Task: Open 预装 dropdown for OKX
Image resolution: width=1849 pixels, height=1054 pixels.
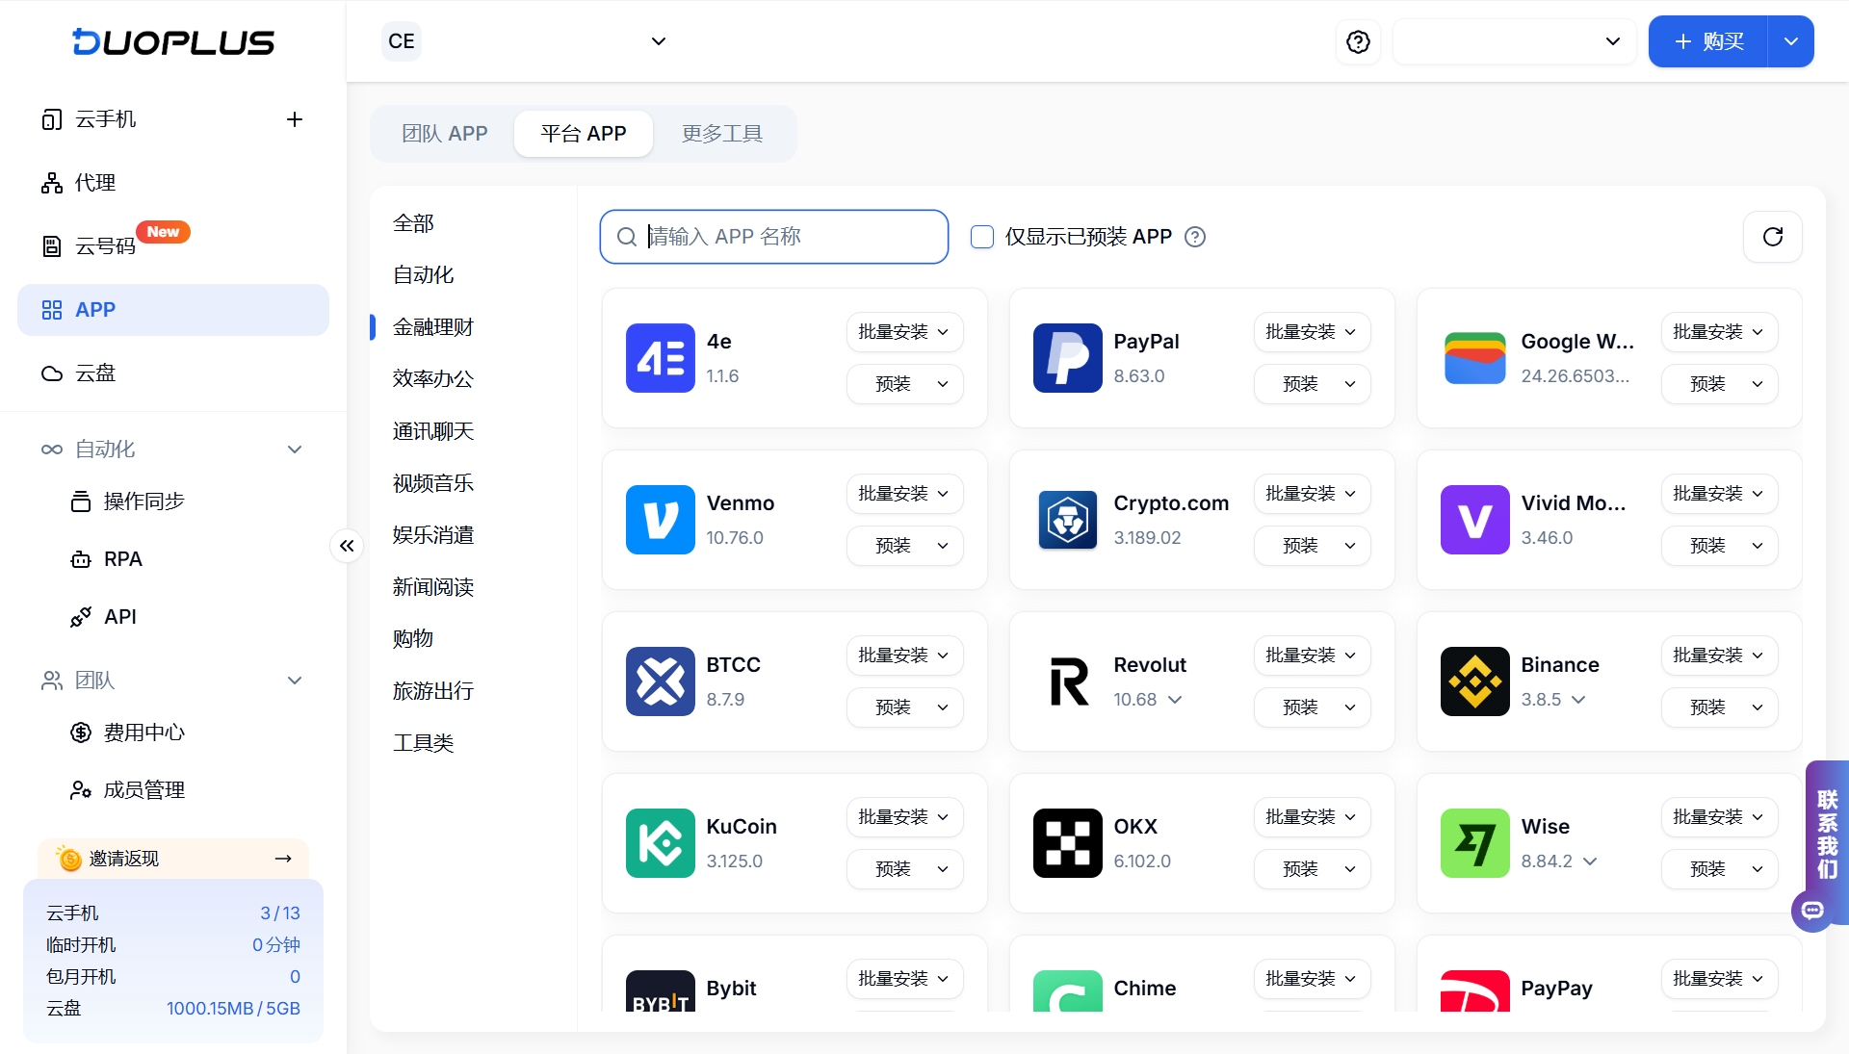Action: (1312, 869)
